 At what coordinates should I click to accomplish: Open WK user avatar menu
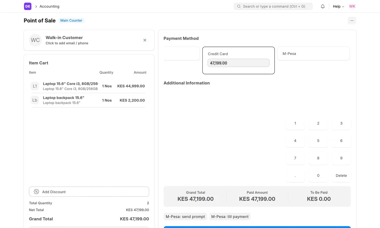352,6
